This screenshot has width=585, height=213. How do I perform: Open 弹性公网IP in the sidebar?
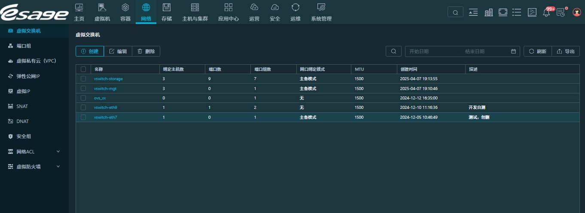[x=34, y=76]
